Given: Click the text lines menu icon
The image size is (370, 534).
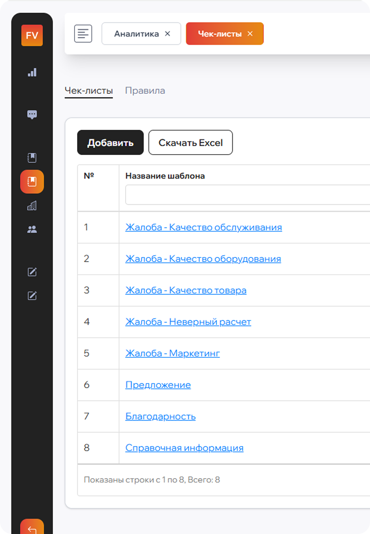Looking at the screenshot, I should coord(83,33).
